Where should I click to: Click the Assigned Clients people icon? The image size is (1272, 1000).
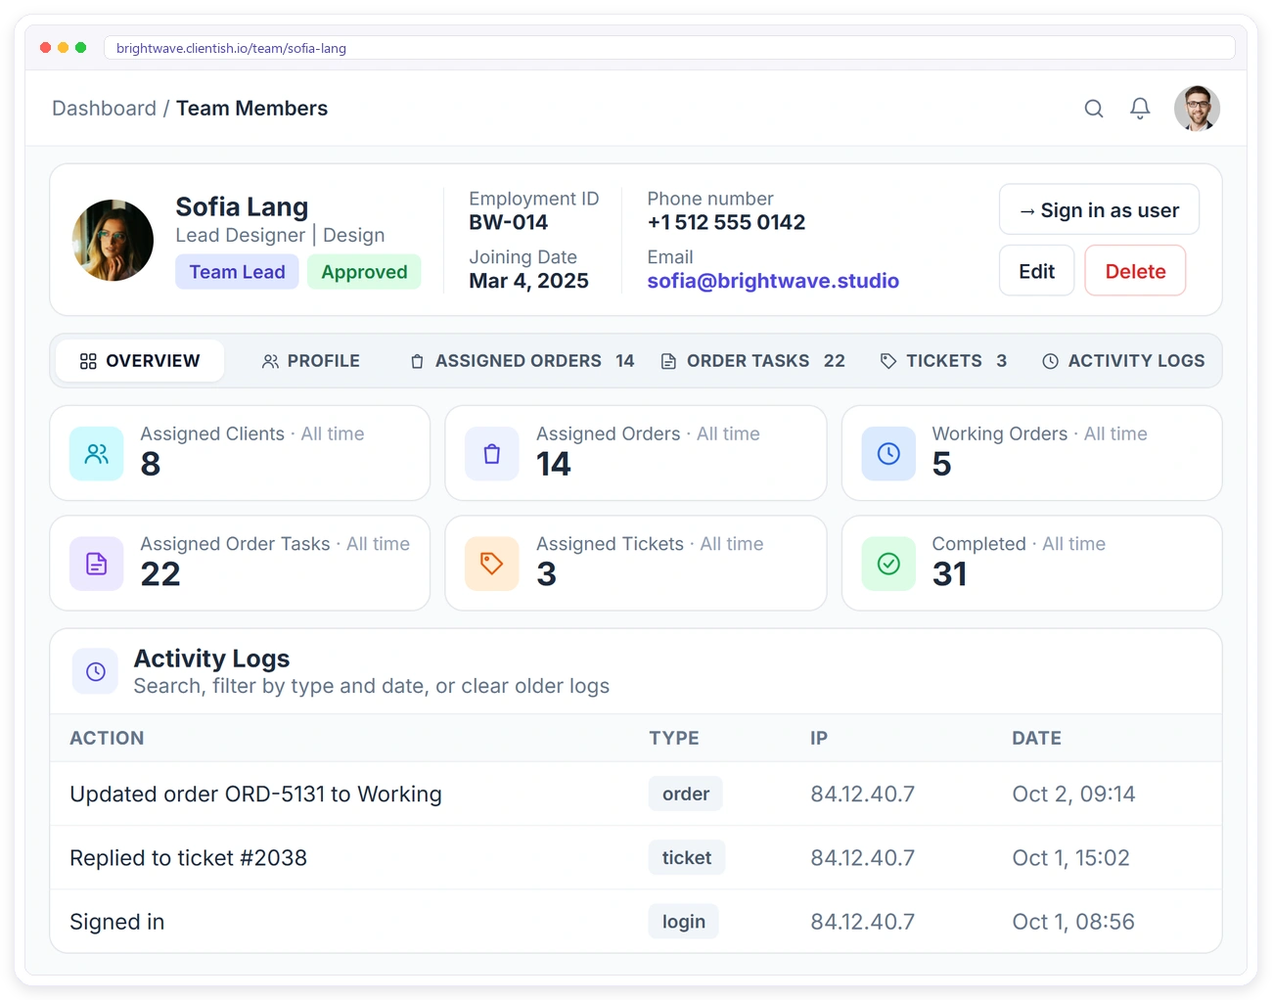point(97,454)
